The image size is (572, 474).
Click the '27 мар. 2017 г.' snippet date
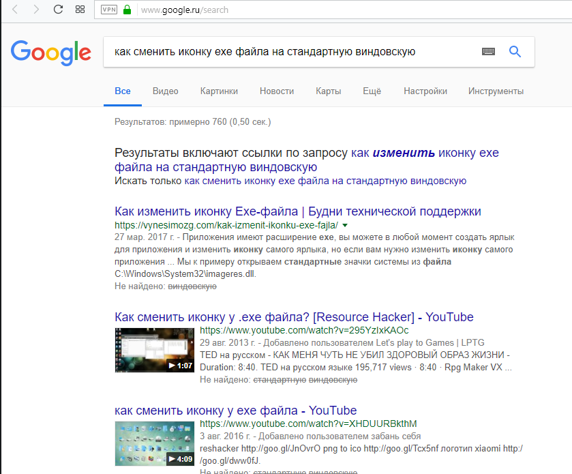coord(145,237)
